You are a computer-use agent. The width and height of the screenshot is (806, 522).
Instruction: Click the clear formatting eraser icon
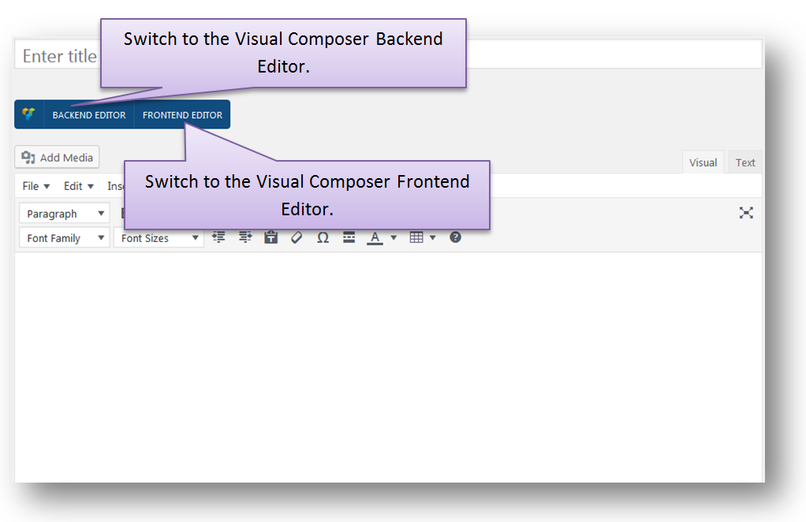point(297,237)
